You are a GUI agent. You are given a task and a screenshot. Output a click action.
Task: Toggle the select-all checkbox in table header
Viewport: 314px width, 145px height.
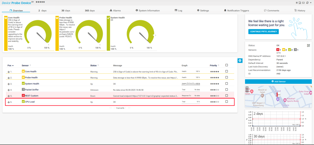coord(227,65)
